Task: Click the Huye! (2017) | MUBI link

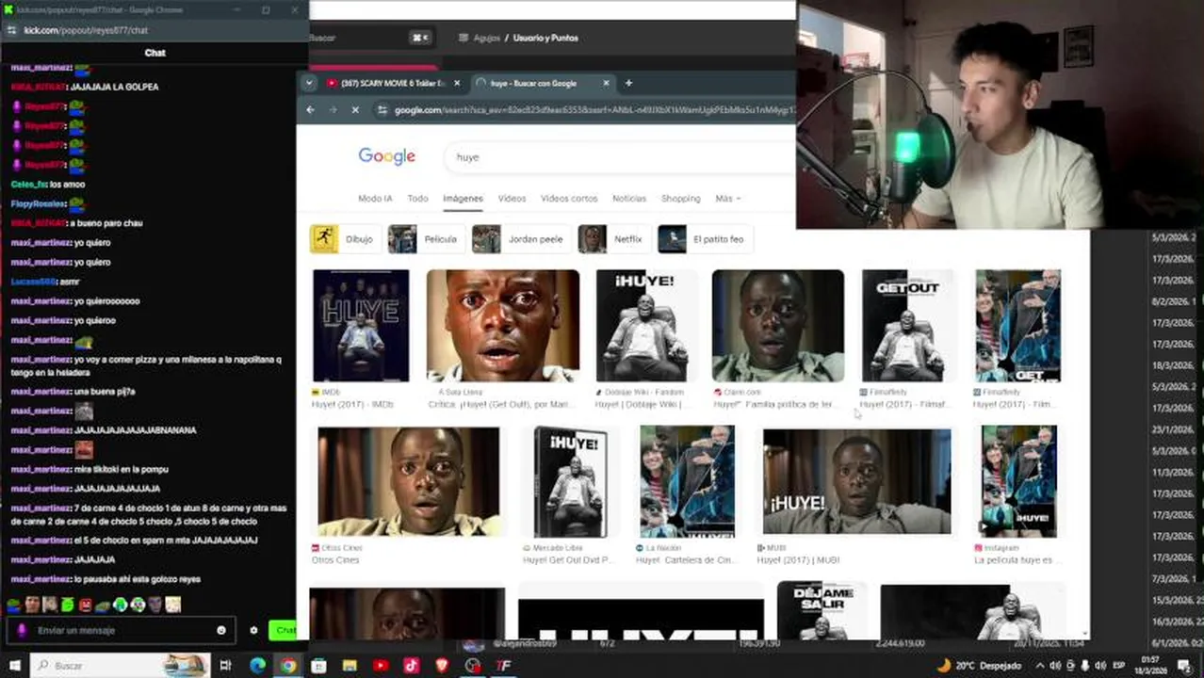Action: pos(798,560)
